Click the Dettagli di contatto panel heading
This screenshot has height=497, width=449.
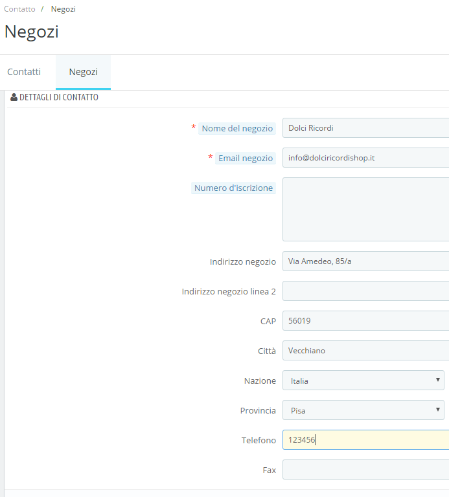click(59, 98)
